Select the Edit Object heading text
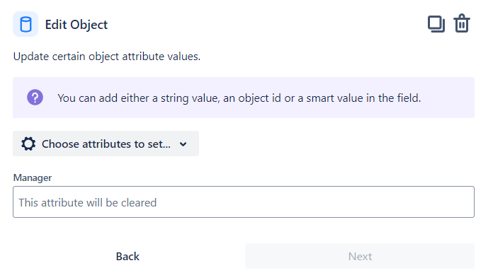This screenshot has height=280, width=493. 76,25
